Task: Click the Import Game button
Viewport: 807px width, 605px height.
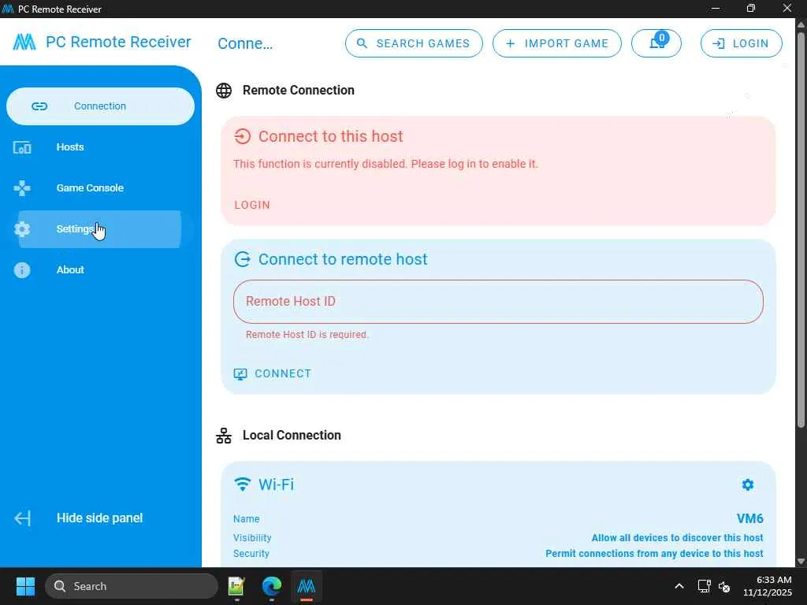Action: (557, 43)
